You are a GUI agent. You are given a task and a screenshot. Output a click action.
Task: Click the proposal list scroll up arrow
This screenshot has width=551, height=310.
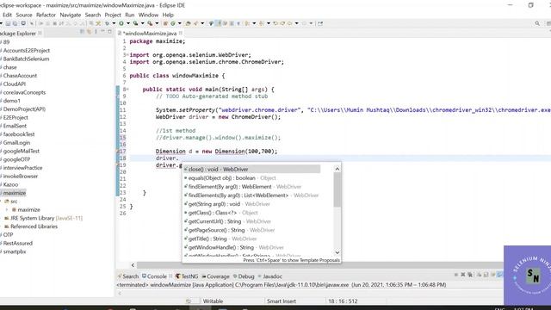tap(337, 169)
